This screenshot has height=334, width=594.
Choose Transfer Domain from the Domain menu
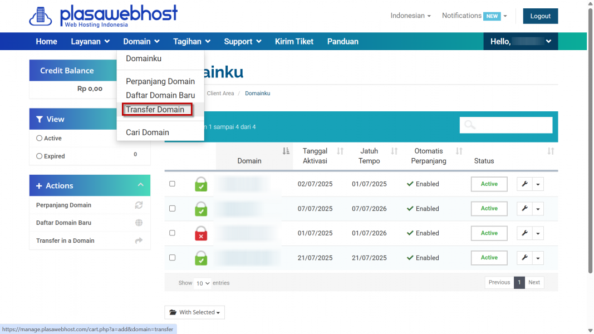point(155,110)
